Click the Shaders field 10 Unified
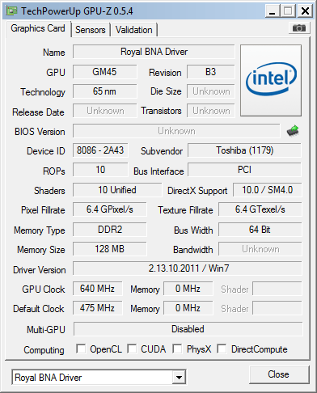The height and width of the screenshot is (393, 317). pyautogui.click(x=117, y=190)
